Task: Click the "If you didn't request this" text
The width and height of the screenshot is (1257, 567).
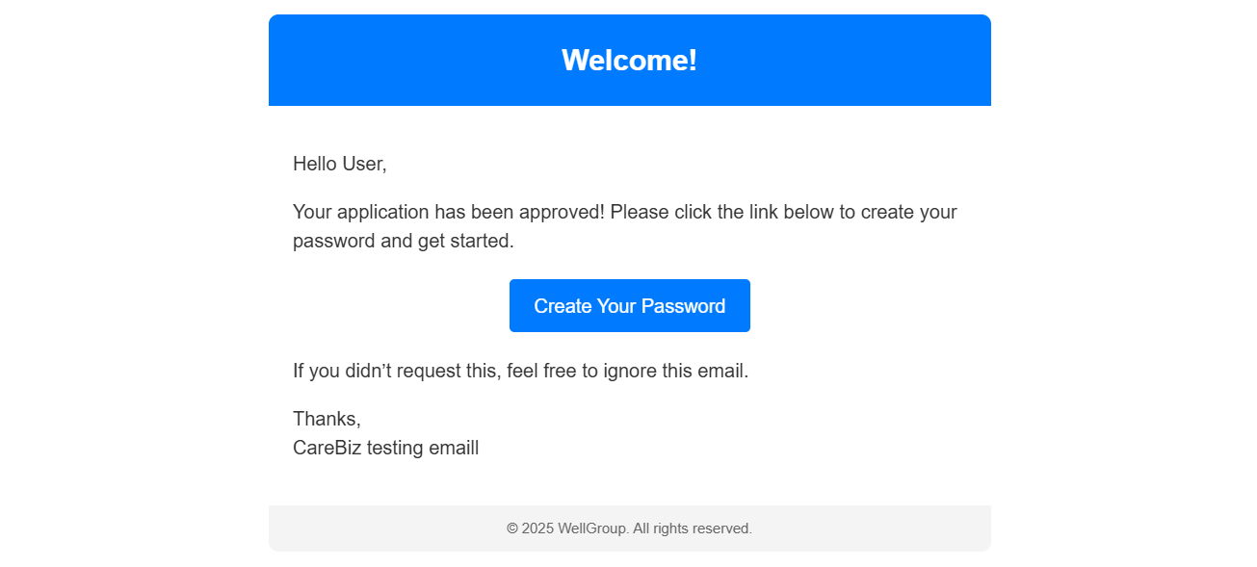Action: click(x=396, y=372)
